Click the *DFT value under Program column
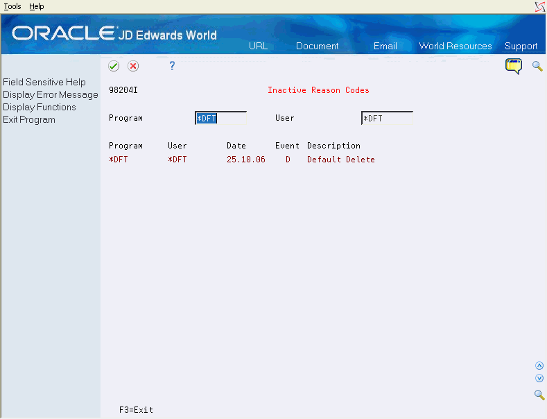The width and height of the screenshot is (547, 419). click(x=119, y=160)
